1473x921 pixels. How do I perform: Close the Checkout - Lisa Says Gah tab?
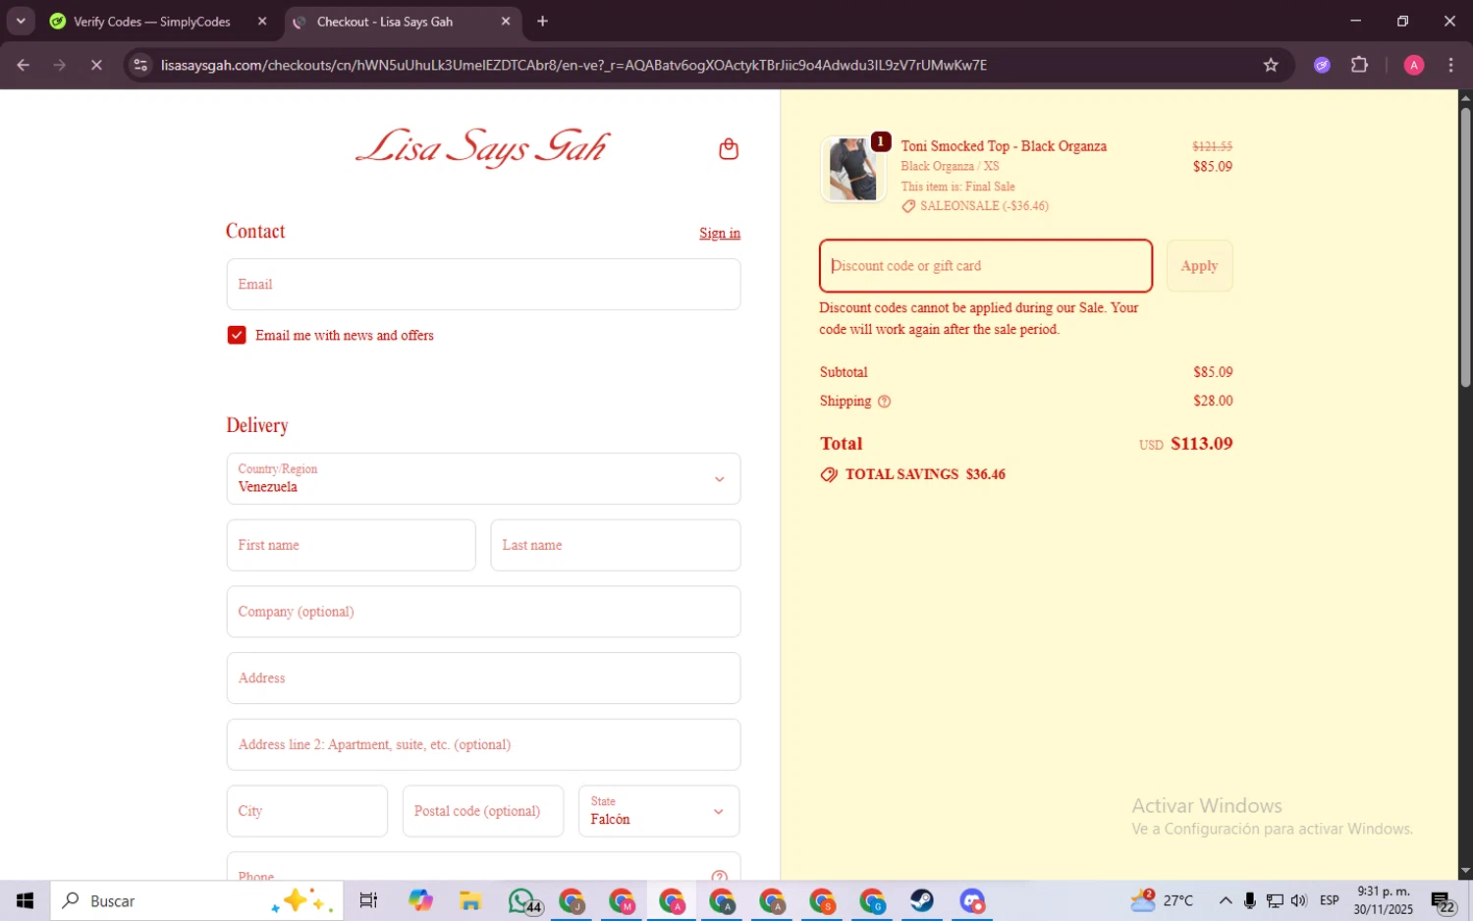(506, 22)
